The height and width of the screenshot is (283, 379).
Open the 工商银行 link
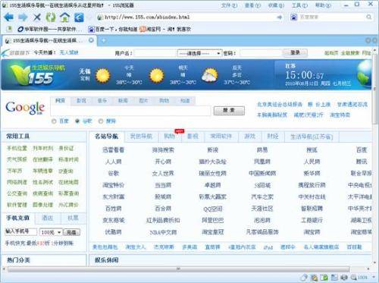(312, 220)
